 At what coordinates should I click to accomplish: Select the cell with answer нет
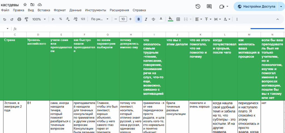[272, 117]
